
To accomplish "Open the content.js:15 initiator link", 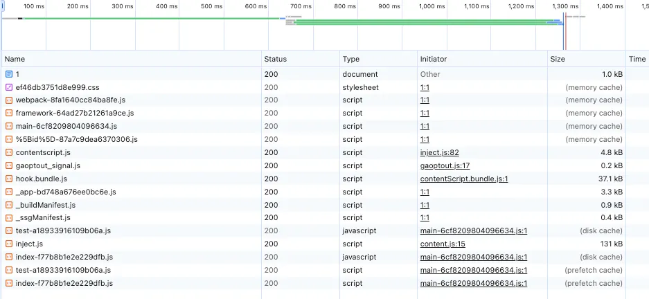I will [x=442, y=244].
